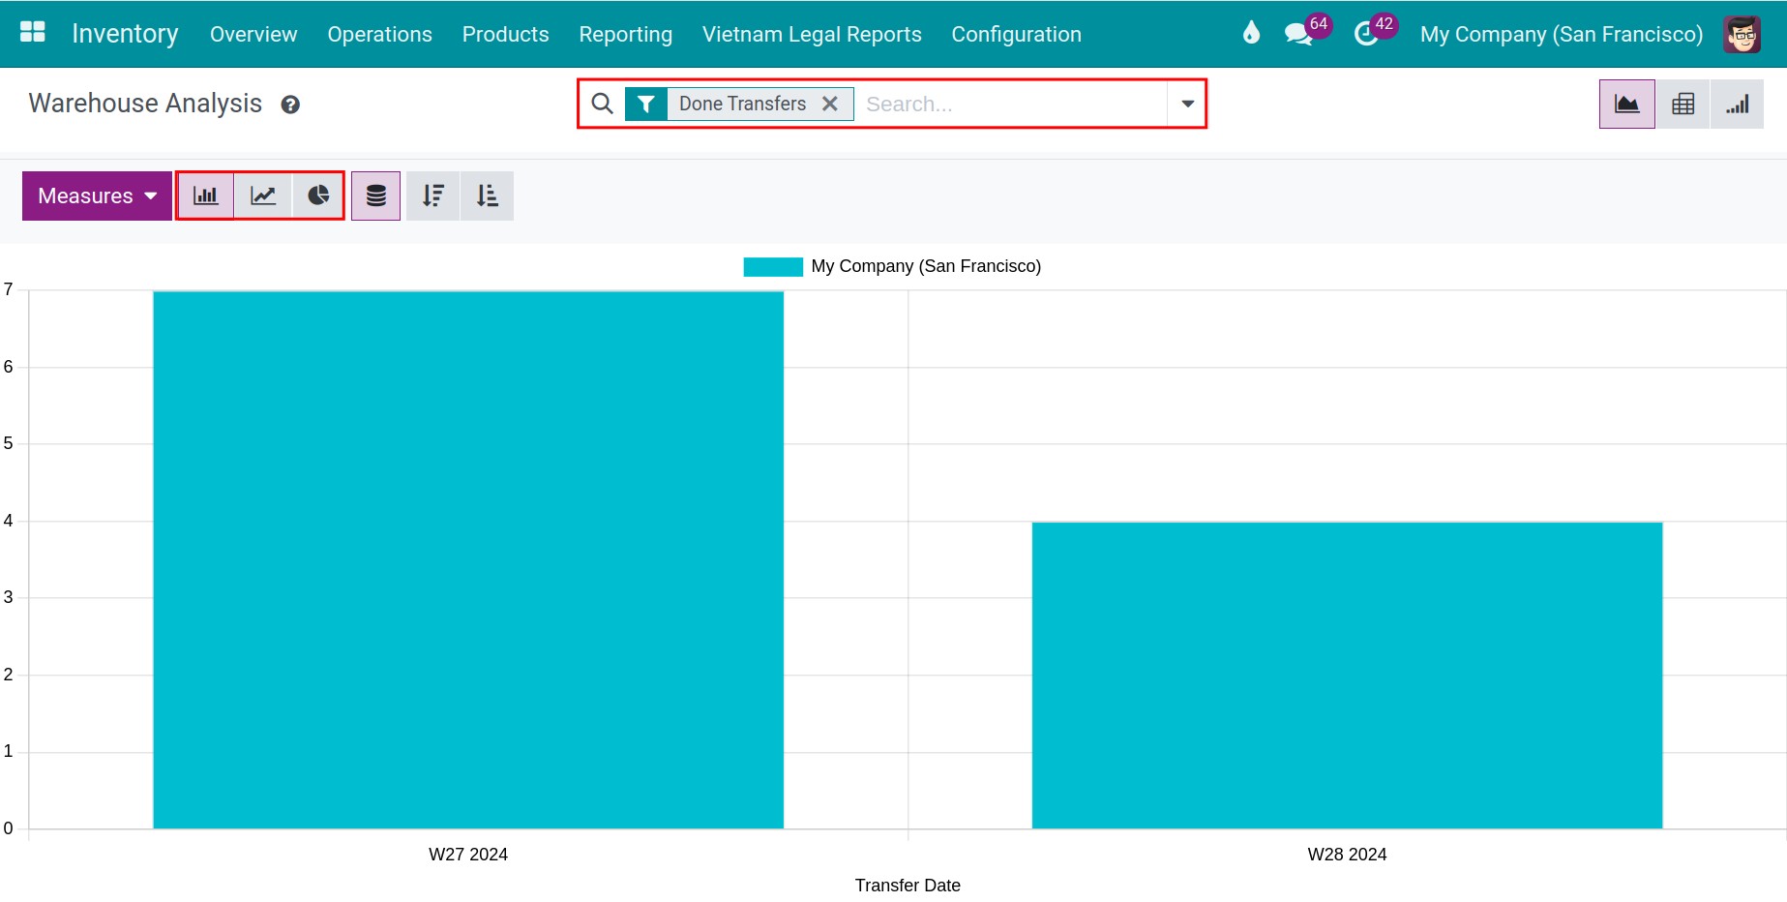Open the conversations chat icon
The image size is (1787, 902).
tap(1298, 34)
